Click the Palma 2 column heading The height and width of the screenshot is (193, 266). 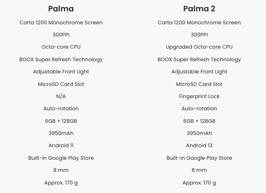[199, 9]
